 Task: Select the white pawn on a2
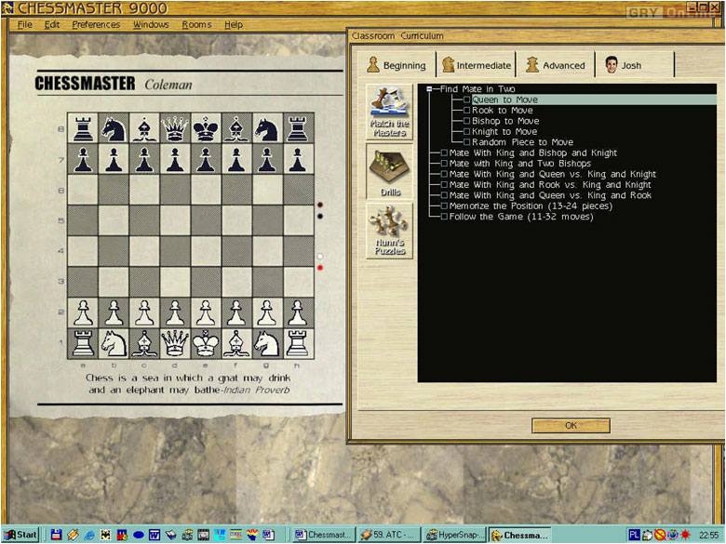pyautogui.click(x=84, y=312)
